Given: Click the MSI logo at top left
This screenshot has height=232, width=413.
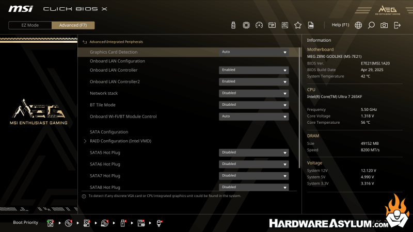Looking at the screenshot, I should 21,9.
